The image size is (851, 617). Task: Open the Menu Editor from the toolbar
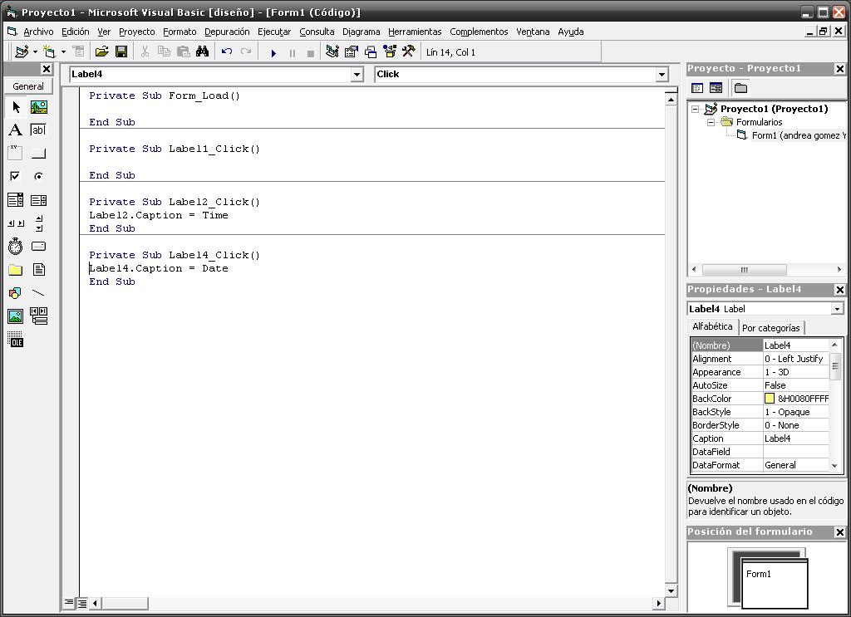(79, 51)
